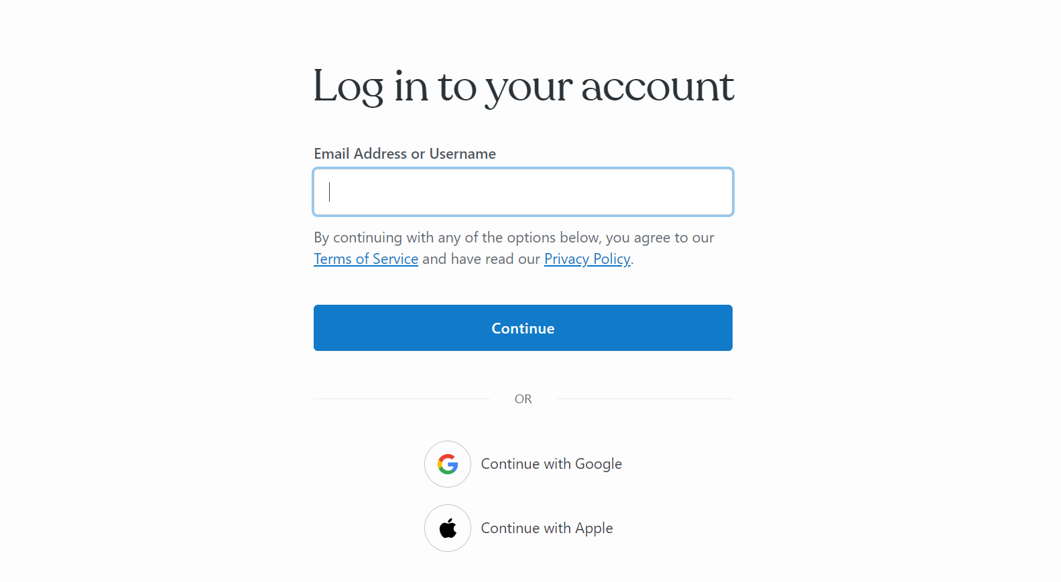
Task: Click the By continuing agreement sentence
Action: [x=514, y=248]
